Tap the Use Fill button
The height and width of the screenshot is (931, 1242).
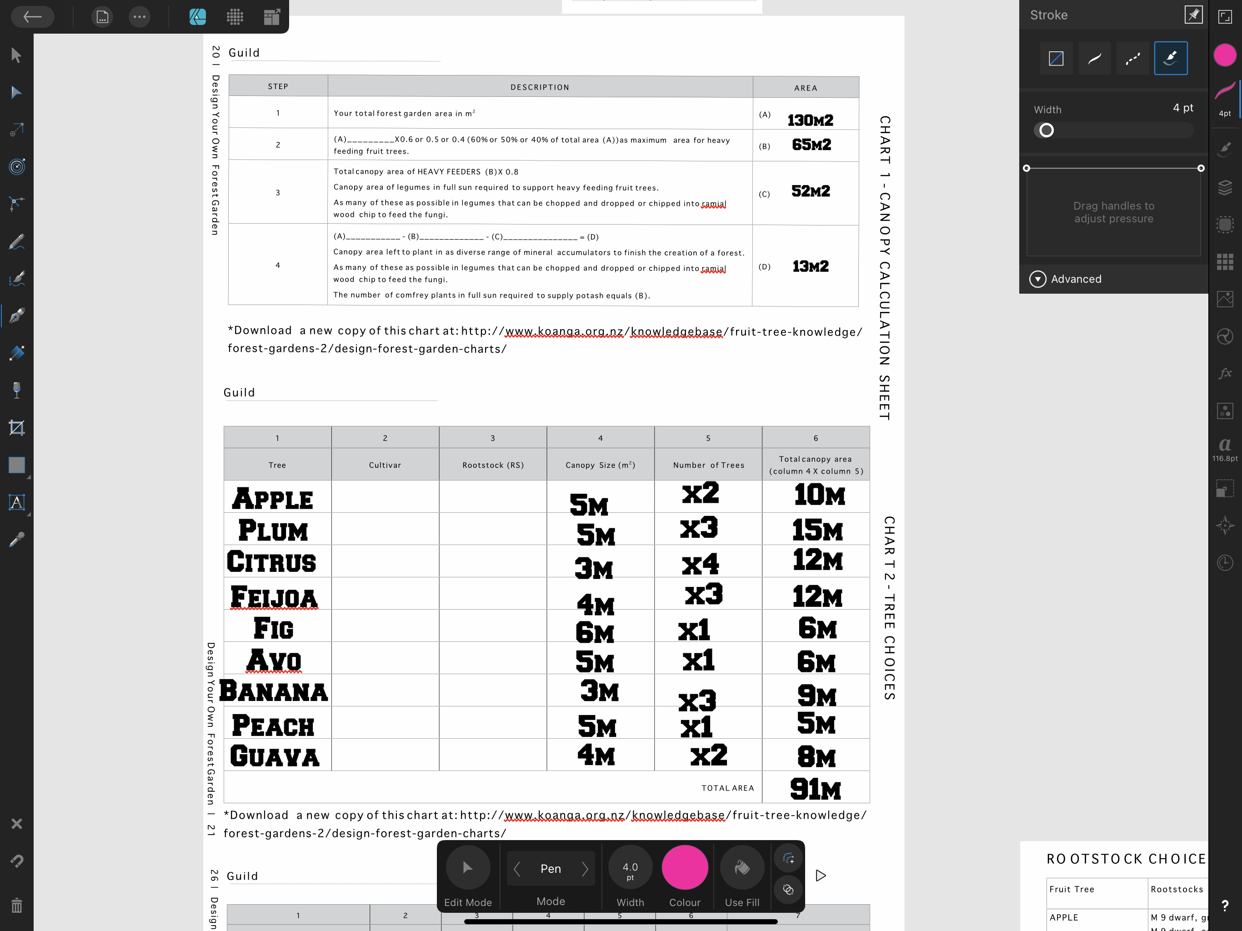(x=742, y=868)
